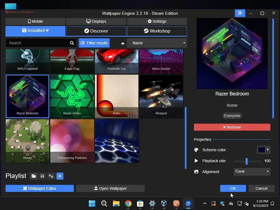The image size is (280, 210).
Task: Open Microsoft Store from taskbar
Action: (140, 203)
